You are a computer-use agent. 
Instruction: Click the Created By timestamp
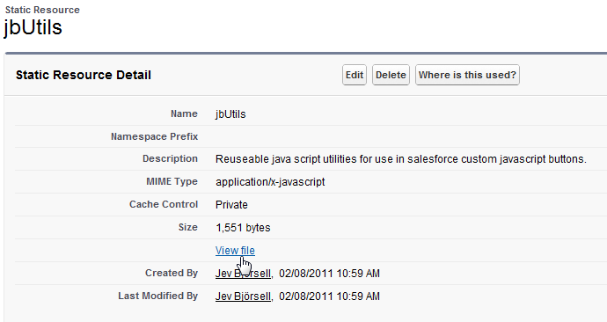tap(329, 274)
